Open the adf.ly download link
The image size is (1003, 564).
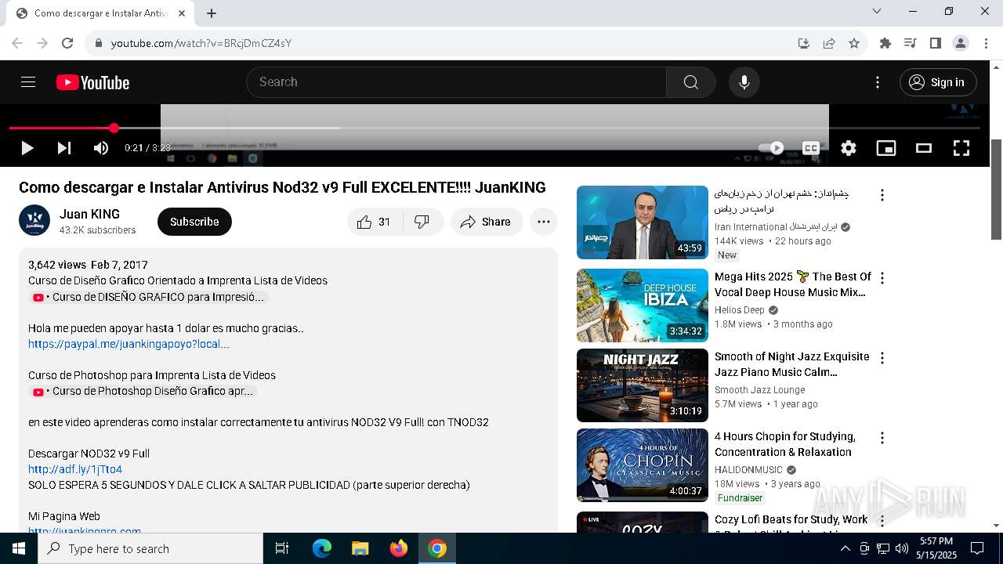[x=75, y=469]
